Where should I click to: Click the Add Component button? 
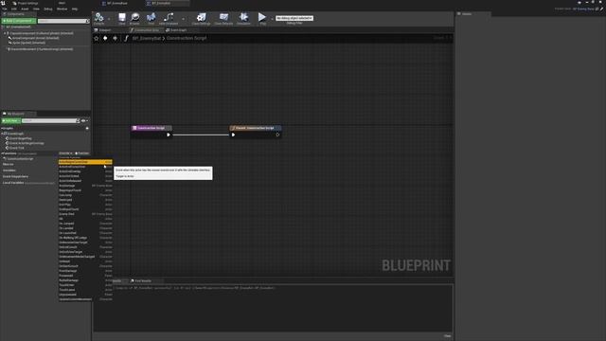click(19, 21)
